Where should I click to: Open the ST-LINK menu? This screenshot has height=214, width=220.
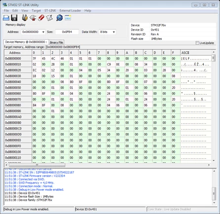pyautogui.click(x=50, y=10)
